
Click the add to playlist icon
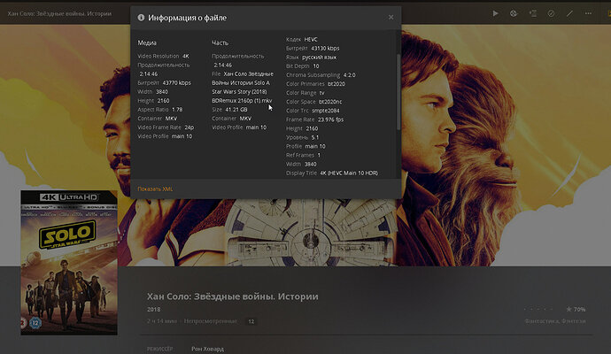coord(533,13)
